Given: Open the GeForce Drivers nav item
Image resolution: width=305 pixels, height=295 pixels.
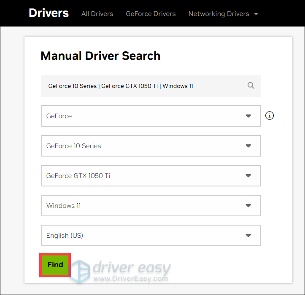Looking at the screenshot, I should (151, 14).
